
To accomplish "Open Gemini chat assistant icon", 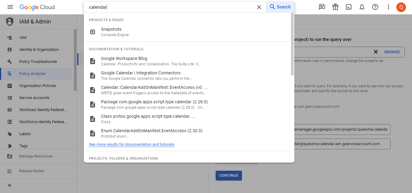I will pos(322,7).
